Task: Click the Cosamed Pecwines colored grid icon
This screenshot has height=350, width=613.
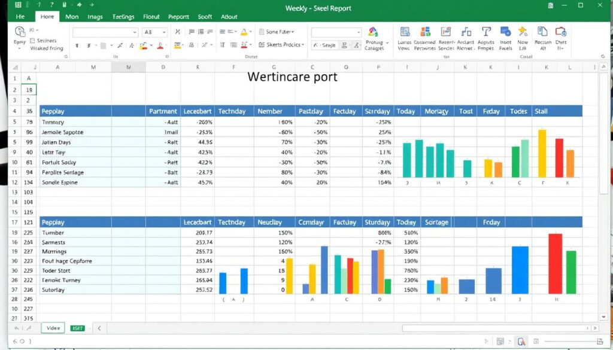Action: 425,32
